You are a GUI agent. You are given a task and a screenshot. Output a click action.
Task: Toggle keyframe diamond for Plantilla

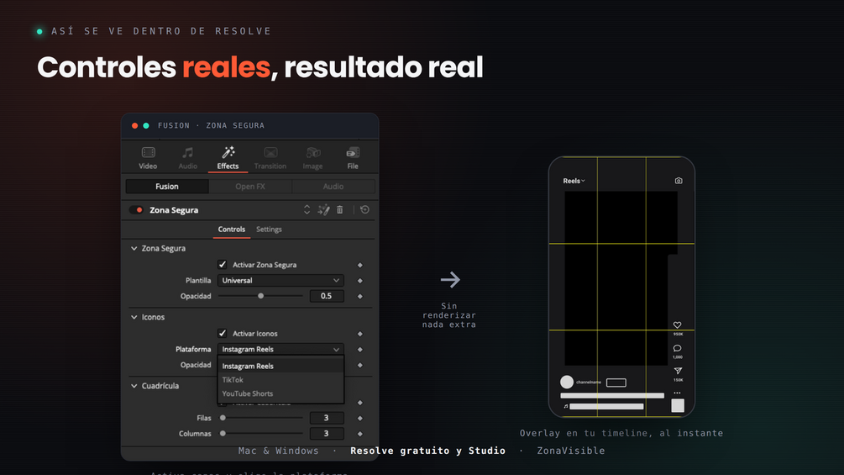click(x=360, y=281)
